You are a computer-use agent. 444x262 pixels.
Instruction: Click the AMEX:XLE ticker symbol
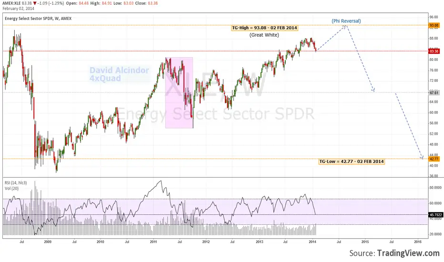point(11,3)
